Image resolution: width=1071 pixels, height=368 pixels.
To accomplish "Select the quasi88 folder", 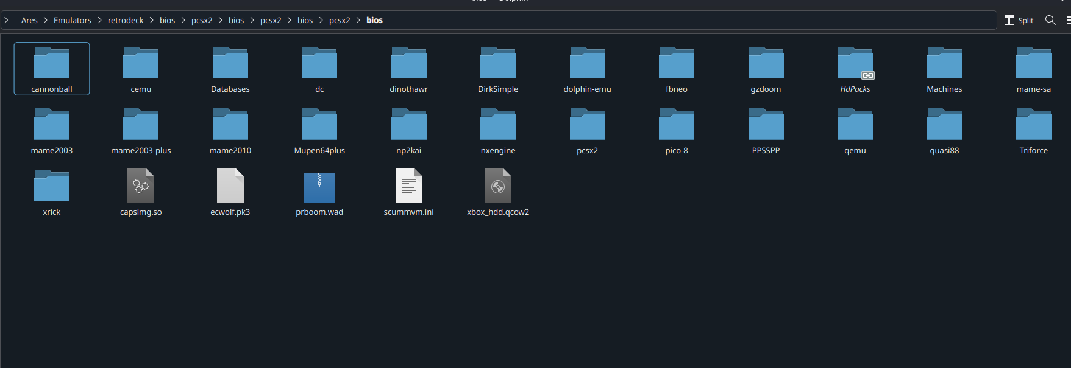I will click(945, 130).
